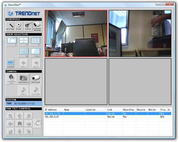Start camera Scan mode
Image resolution: width=179 pixels, height=142 pixels.
point(10,63)
